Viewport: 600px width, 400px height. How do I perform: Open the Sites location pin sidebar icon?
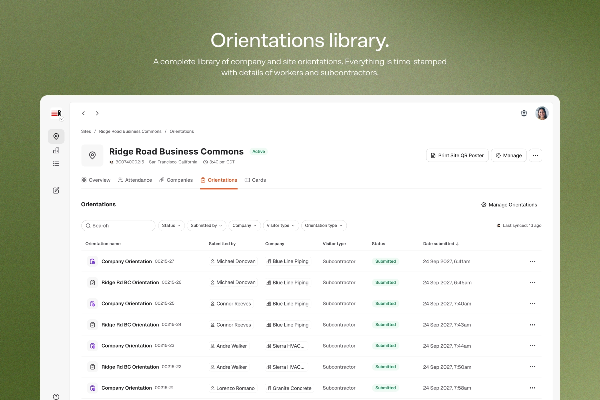(56, 136)
